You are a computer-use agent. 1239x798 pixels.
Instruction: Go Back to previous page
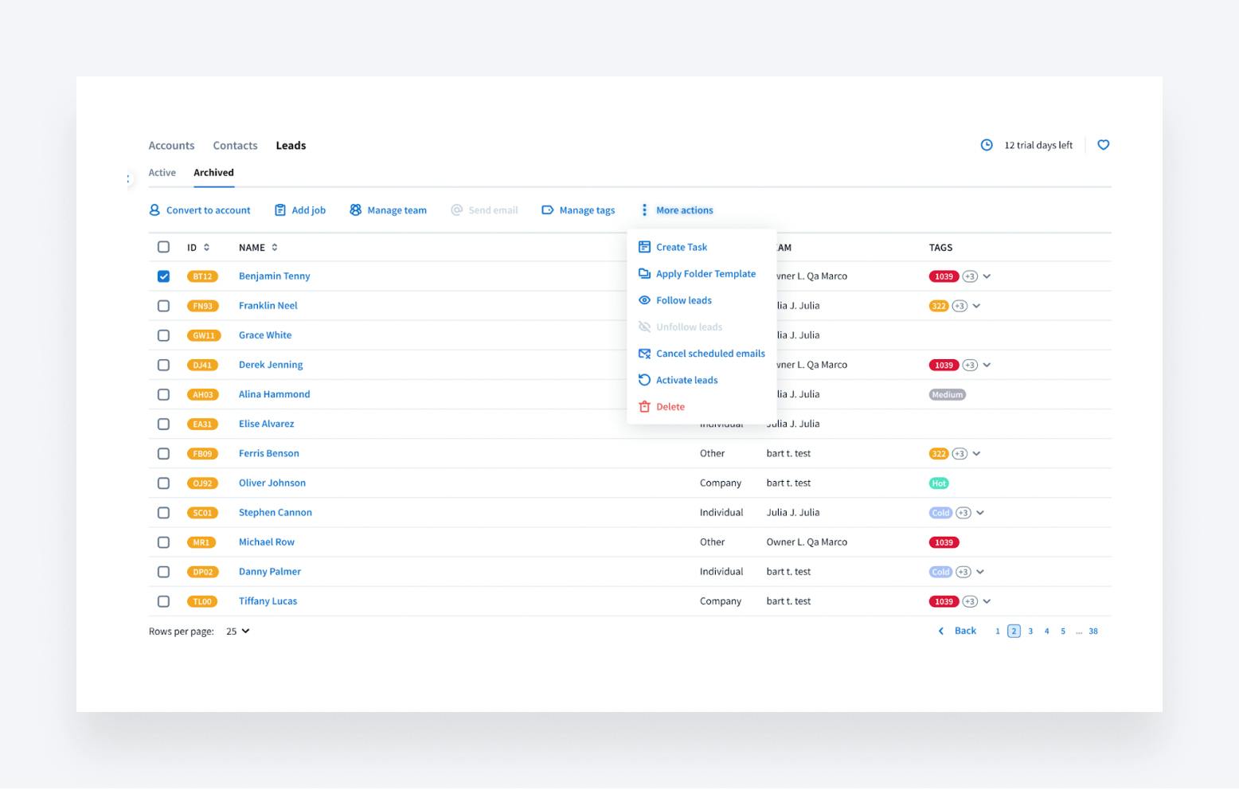point(957,631)
